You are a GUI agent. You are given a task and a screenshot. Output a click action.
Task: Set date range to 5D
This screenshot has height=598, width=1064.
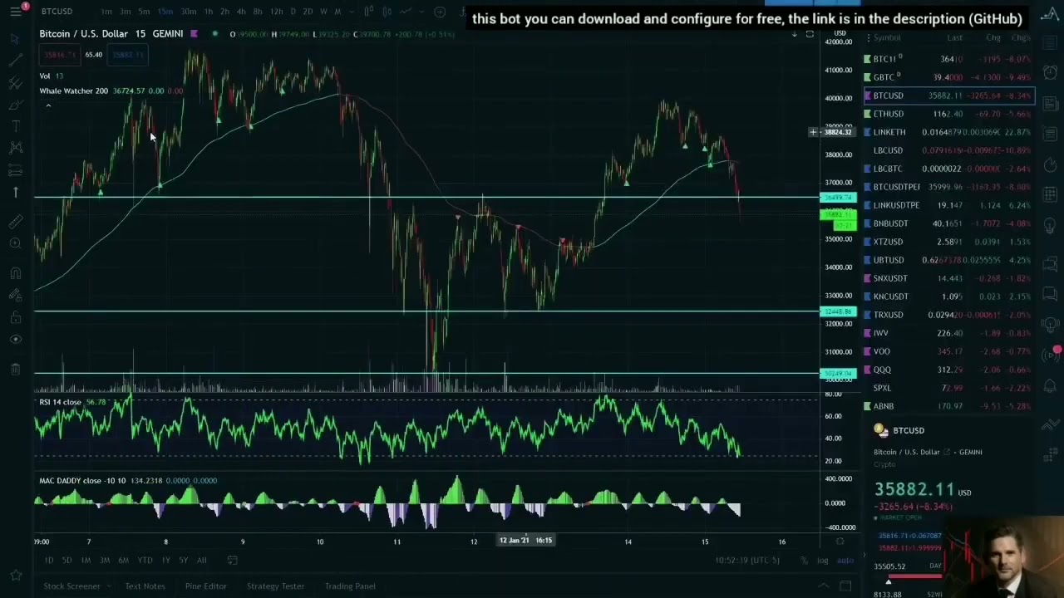pyautogui.click(x=67, y=561)
